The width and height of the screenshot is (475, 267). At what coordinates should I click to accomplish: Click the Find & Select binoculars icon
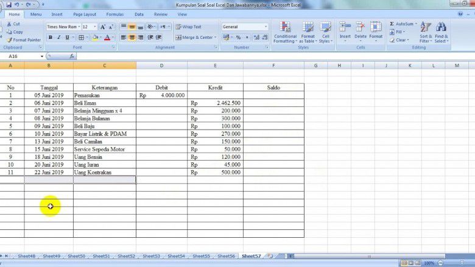pyautogui.click(x=441, y=28)
